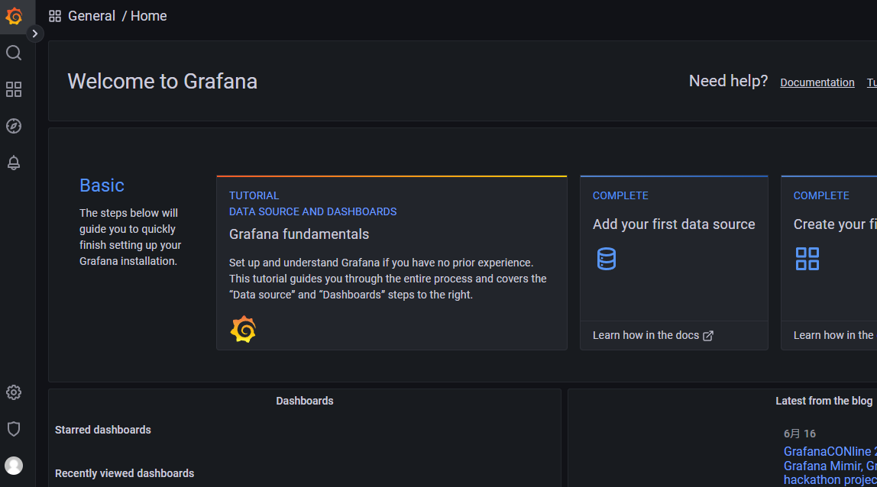Open the user profile avatar
The width and height of the screenshot is (877, 487).
14,466
